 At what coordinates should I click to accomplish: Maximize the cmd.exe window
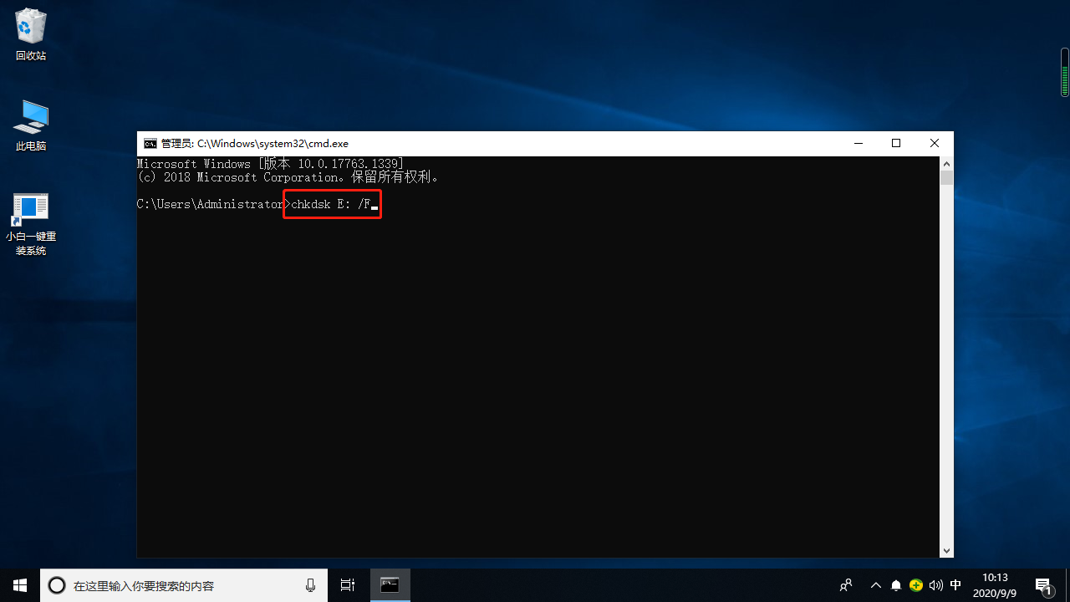pyautogui.click(x=896, y=144)
